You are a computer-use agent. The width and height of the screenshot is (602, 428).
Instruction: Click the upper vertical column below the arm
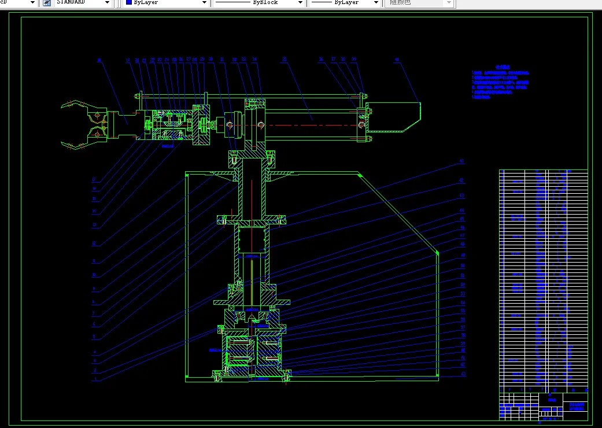coord(253,191)
